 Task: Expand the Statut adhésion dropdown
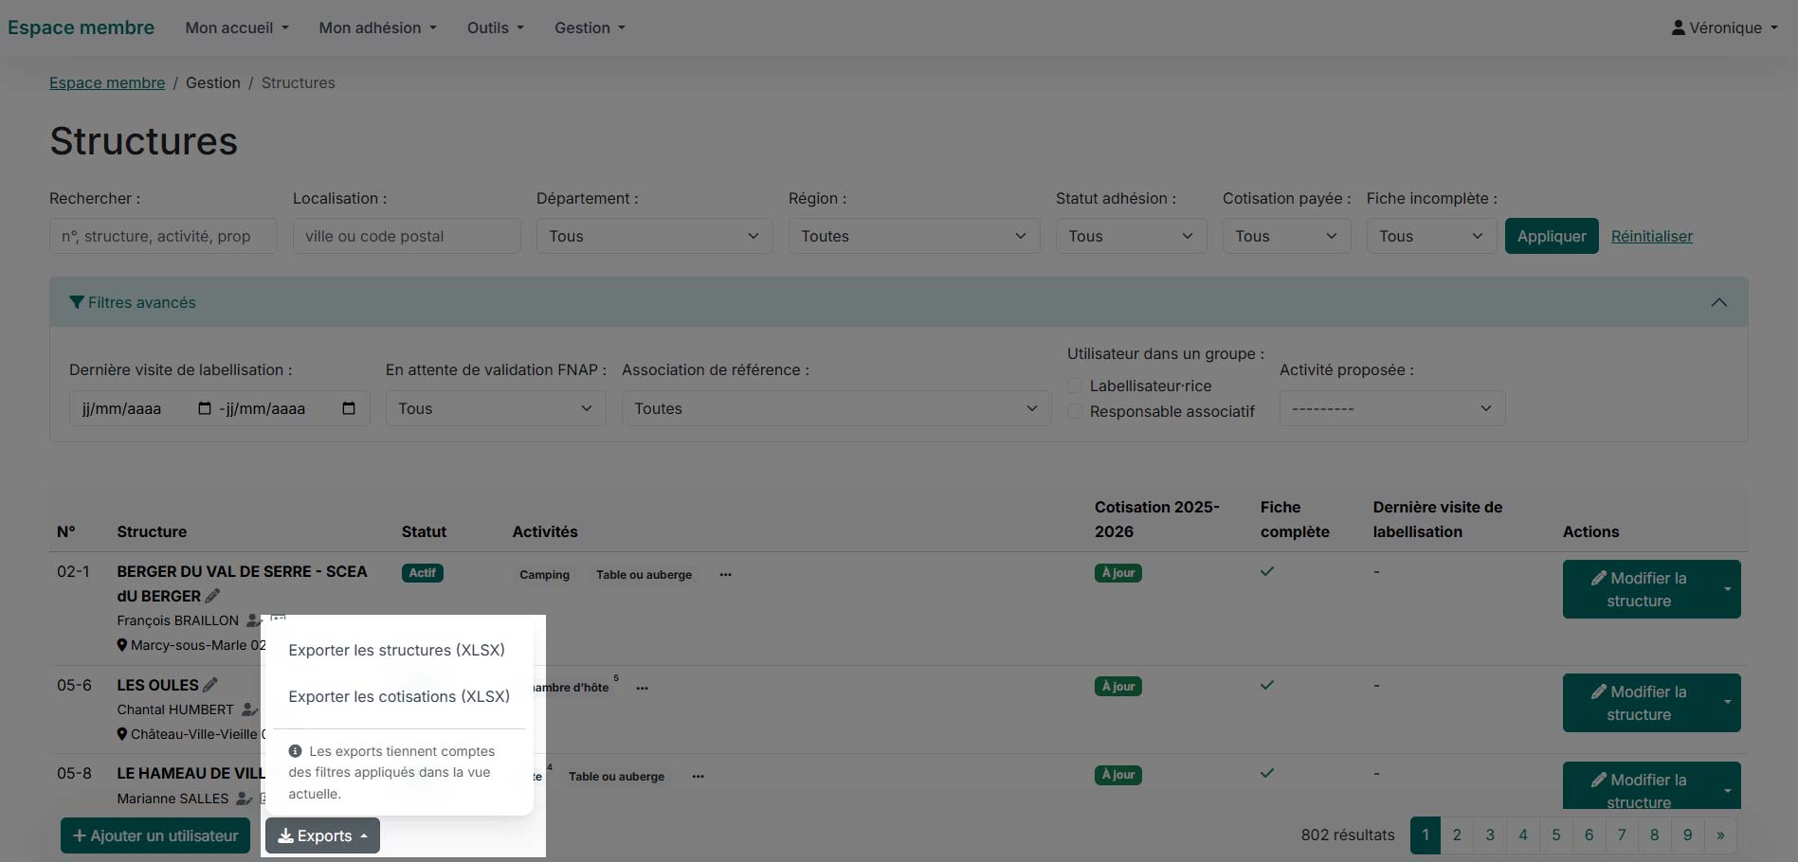1131,236
